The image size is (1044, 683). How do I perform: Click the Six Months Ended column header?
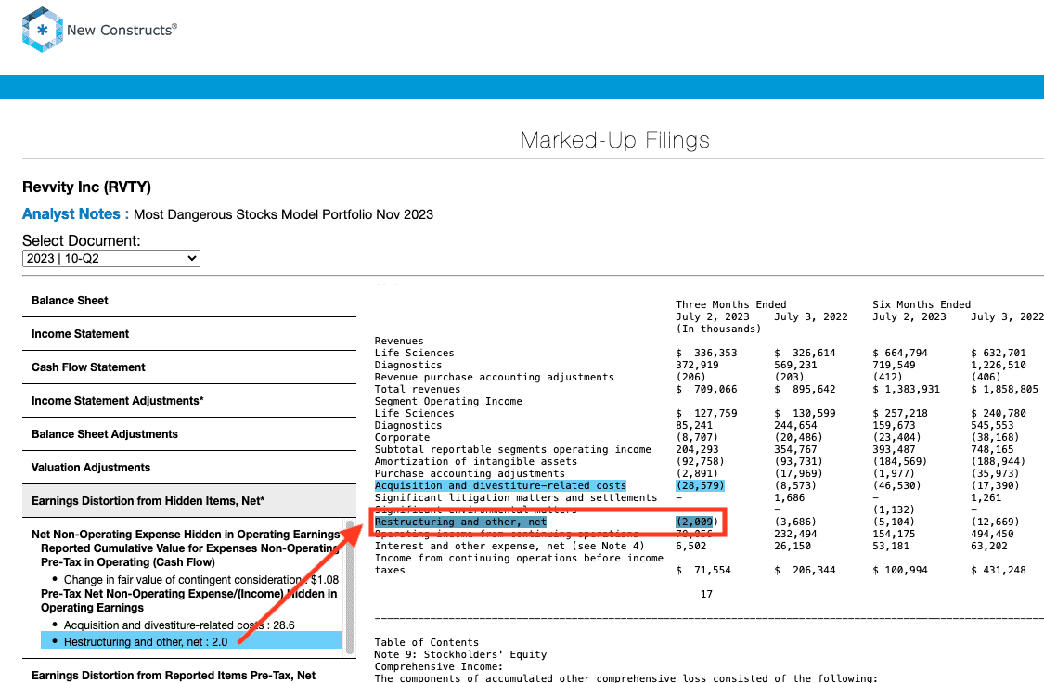click(922, 304)
